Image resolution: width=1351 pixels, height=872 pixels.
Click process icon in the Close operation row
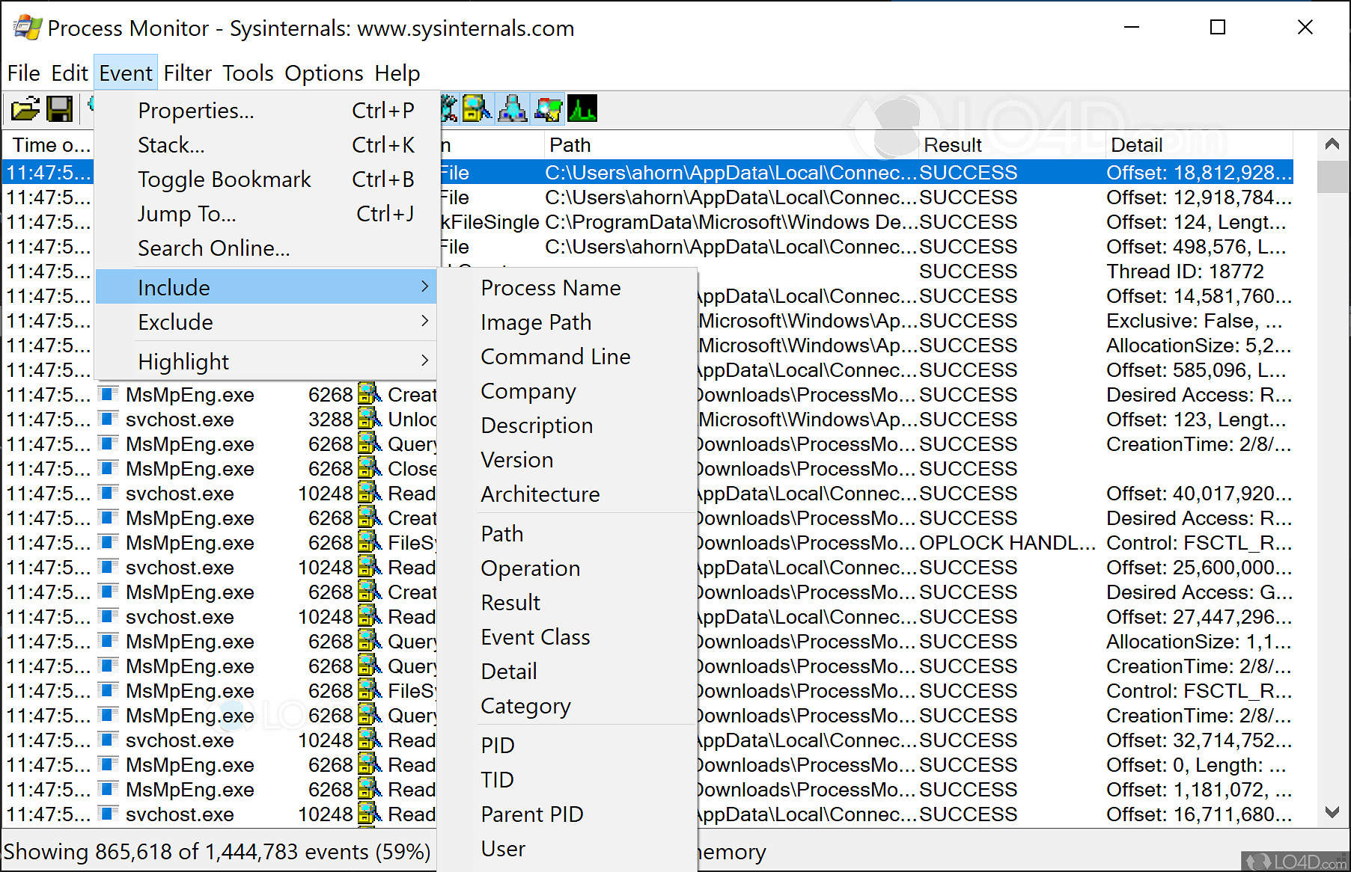coord(109,468)
